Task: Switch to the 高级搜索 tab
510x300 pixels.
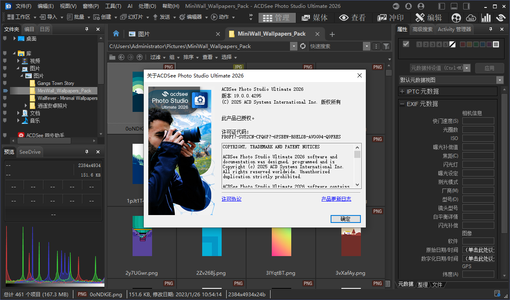Action: pyautogui.click(x=422, y=29)
